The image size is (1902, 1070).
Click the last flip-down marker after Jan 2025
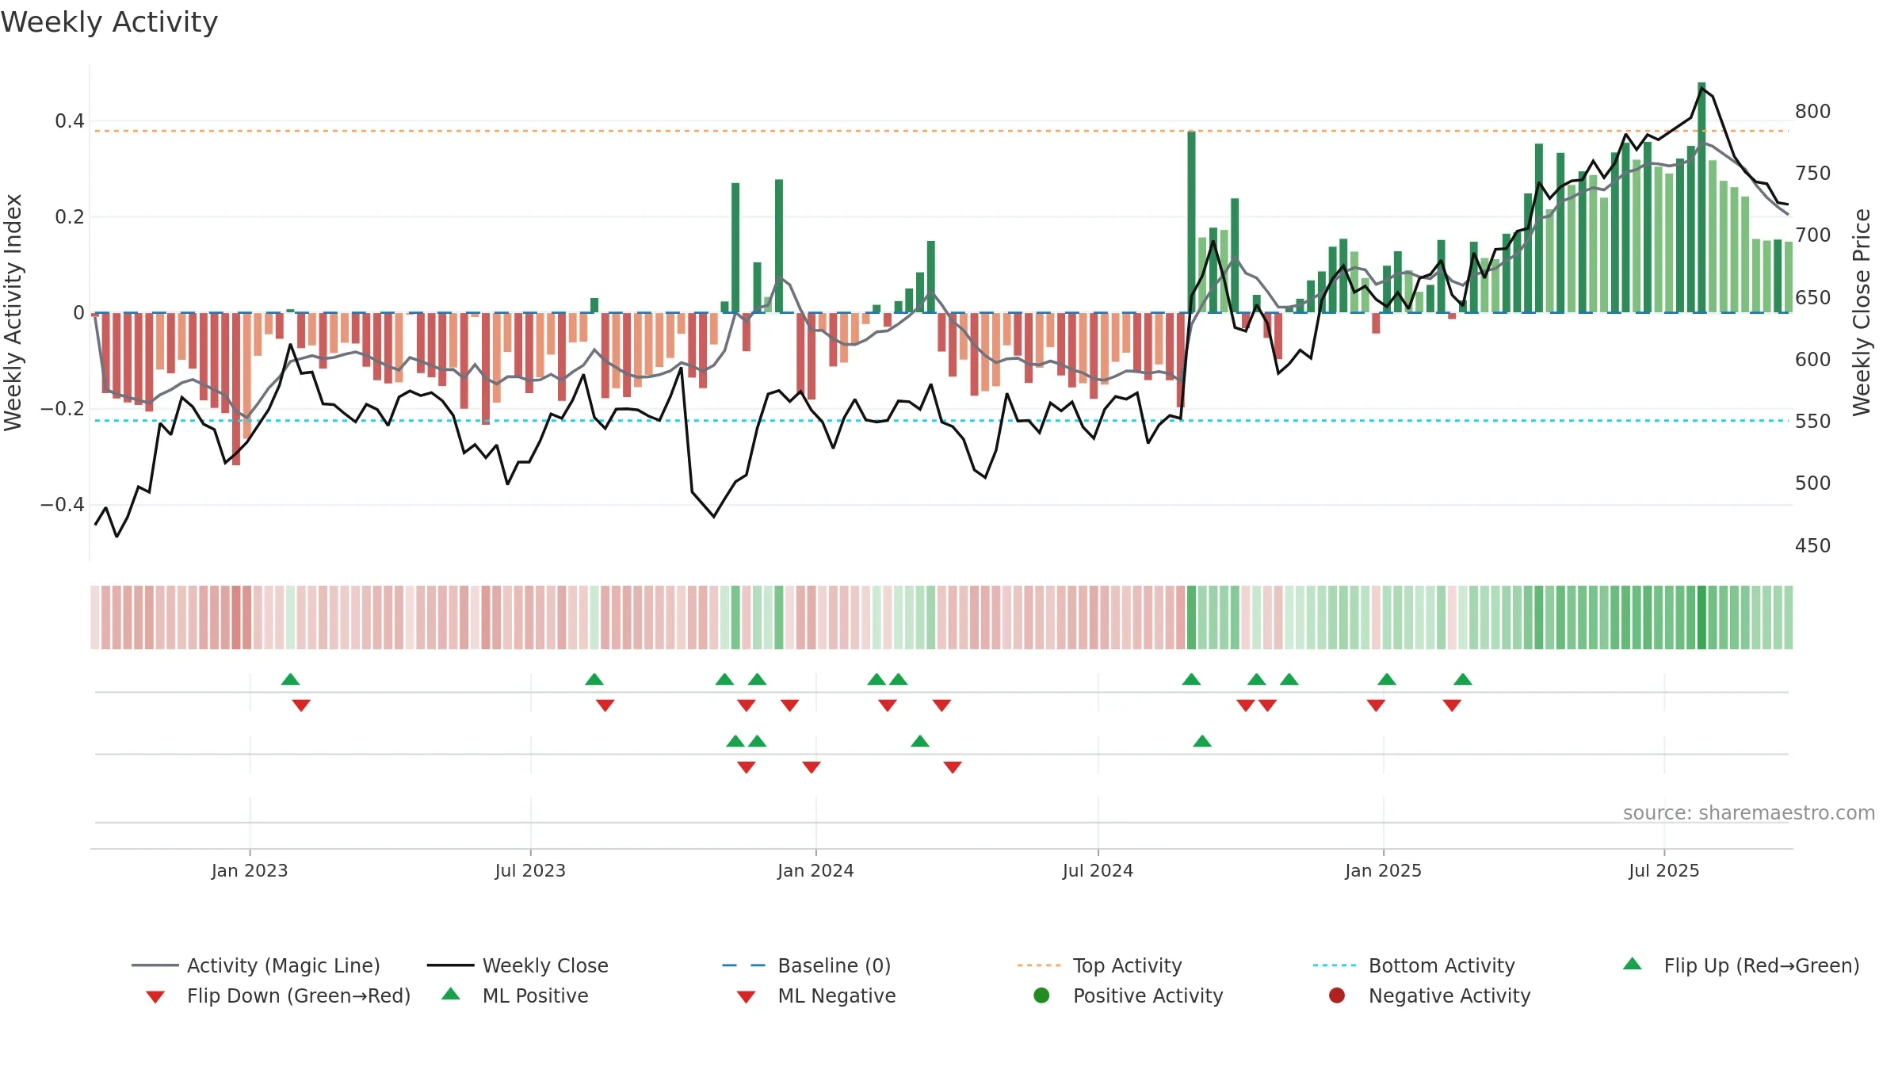tap(1452, 705)
